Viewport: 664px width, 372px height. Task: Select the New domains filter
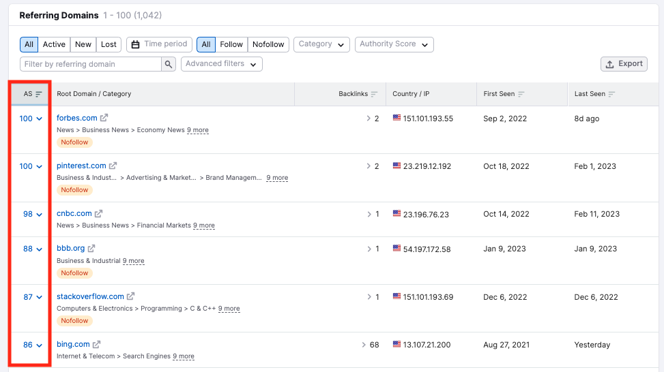(83, 44)
